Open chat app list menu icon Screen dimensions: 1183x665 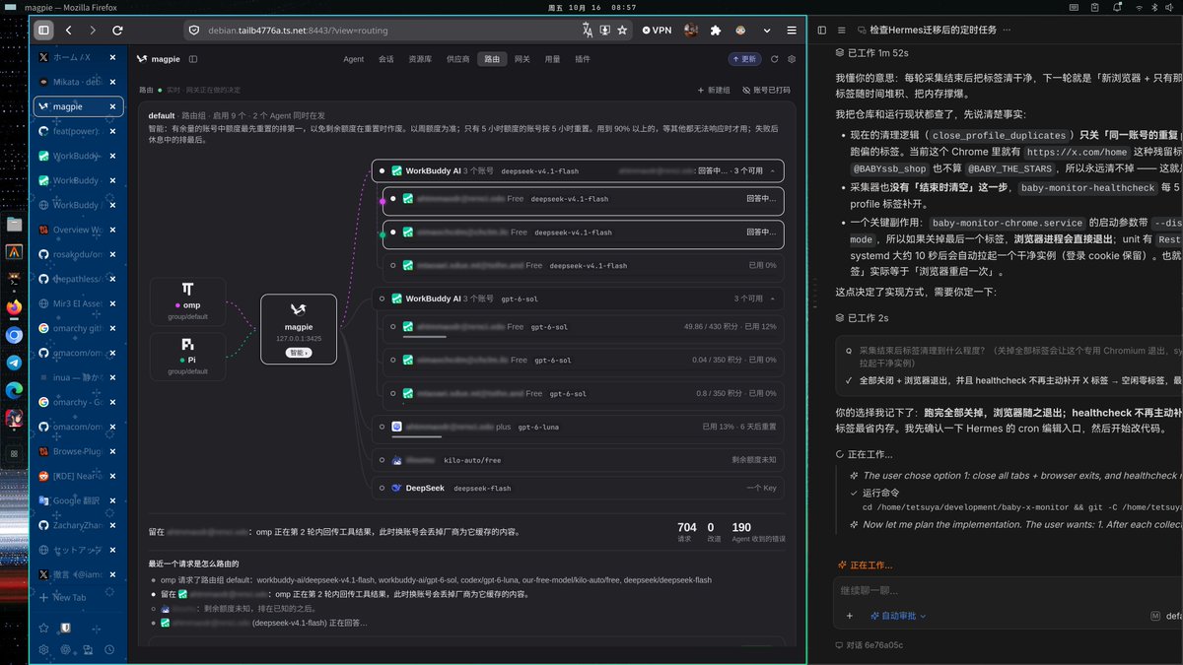841,31
